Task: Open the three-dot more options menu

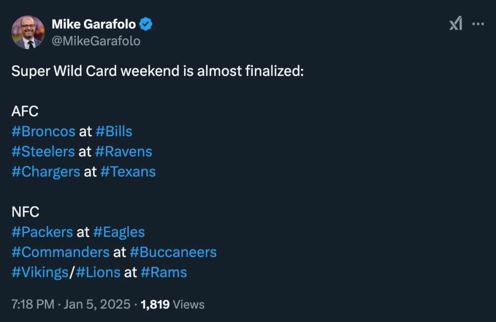Action: pyautogui.click(x=478, y=23)
